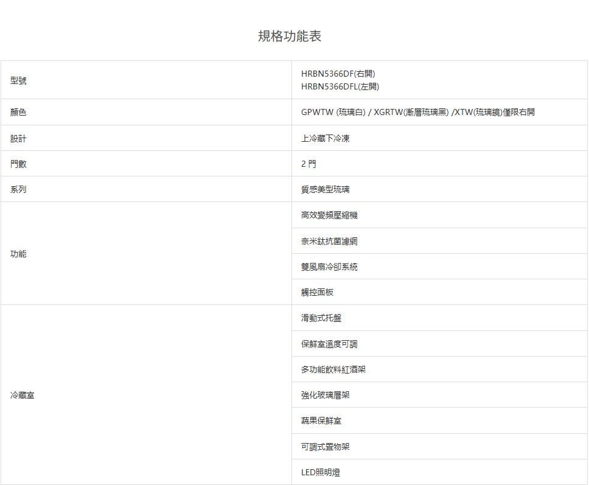Select the 設計 row label
Screen dimensions: 589x485
pos(18,139)
